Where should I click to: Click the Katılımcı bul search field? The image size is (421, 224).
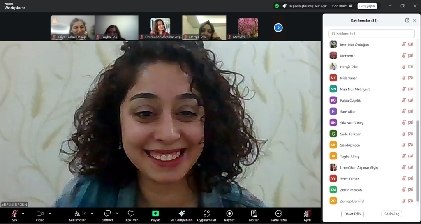372,34
